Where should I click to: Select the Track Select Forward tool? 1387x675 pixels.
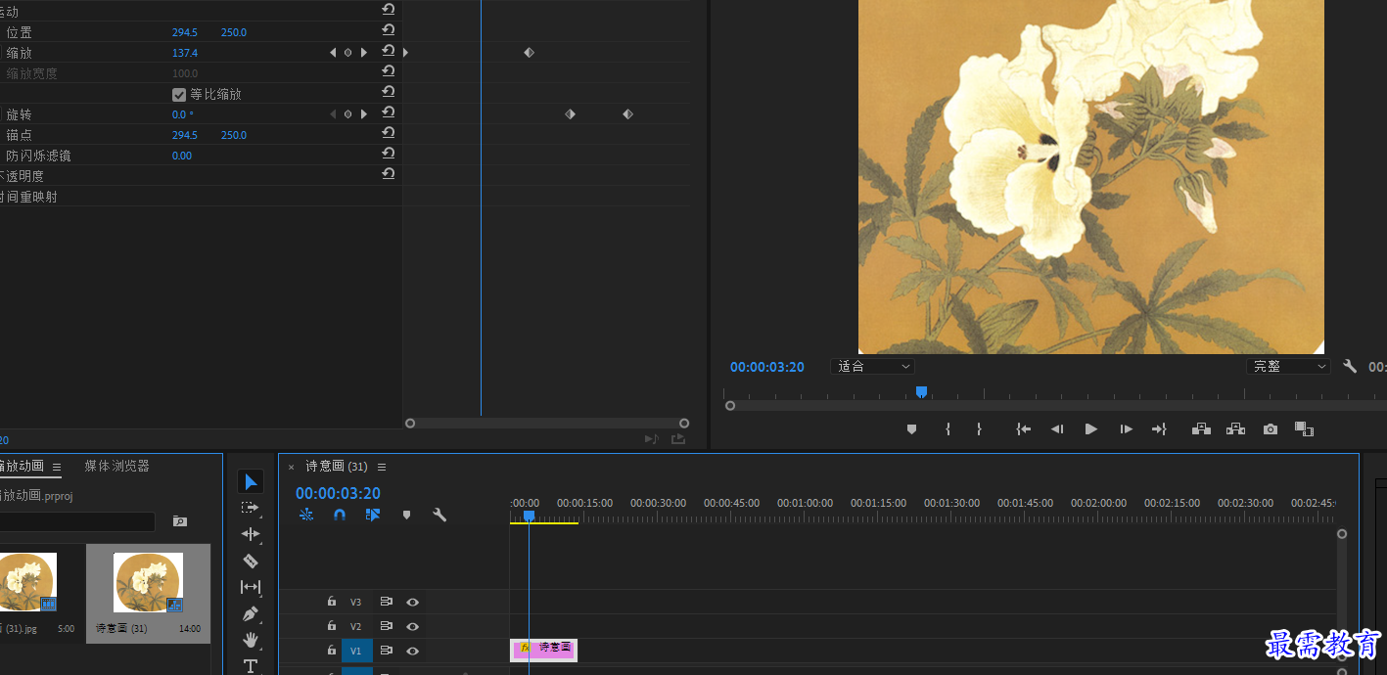coord(251,508)
